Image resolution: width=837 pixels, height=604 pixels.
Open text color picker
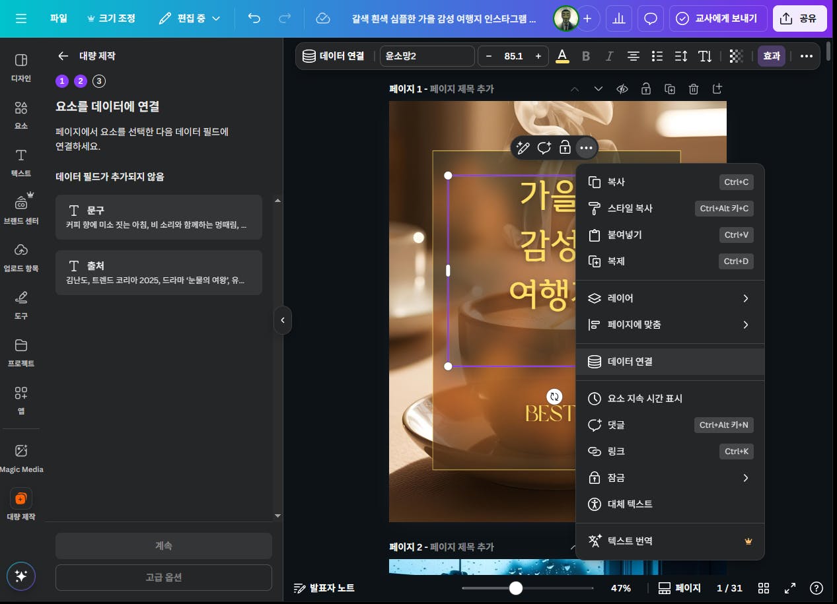tap(562, 56)
